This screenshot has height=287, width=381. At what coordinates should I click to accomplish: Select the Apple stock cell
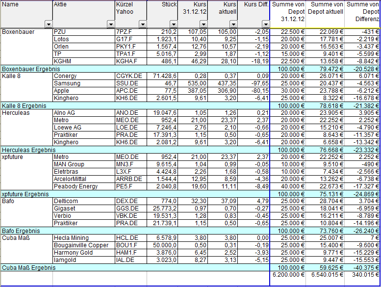tap(84, 91)
